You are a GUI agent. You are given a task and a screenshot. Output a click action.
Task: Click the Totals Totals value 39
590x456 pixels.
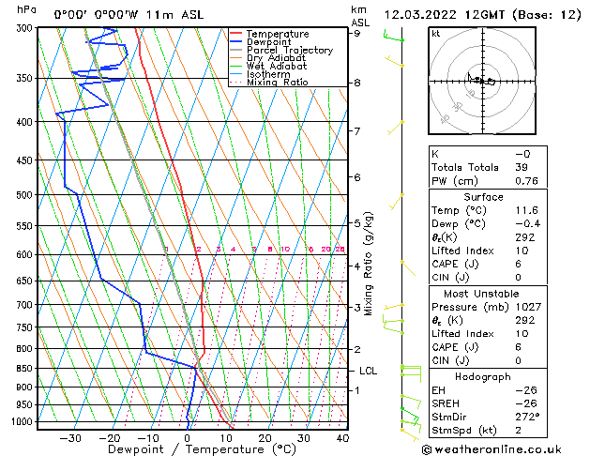click(522, 167)
